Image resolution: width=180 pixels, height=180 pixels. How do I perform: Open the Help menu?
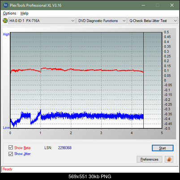[25, 13]
